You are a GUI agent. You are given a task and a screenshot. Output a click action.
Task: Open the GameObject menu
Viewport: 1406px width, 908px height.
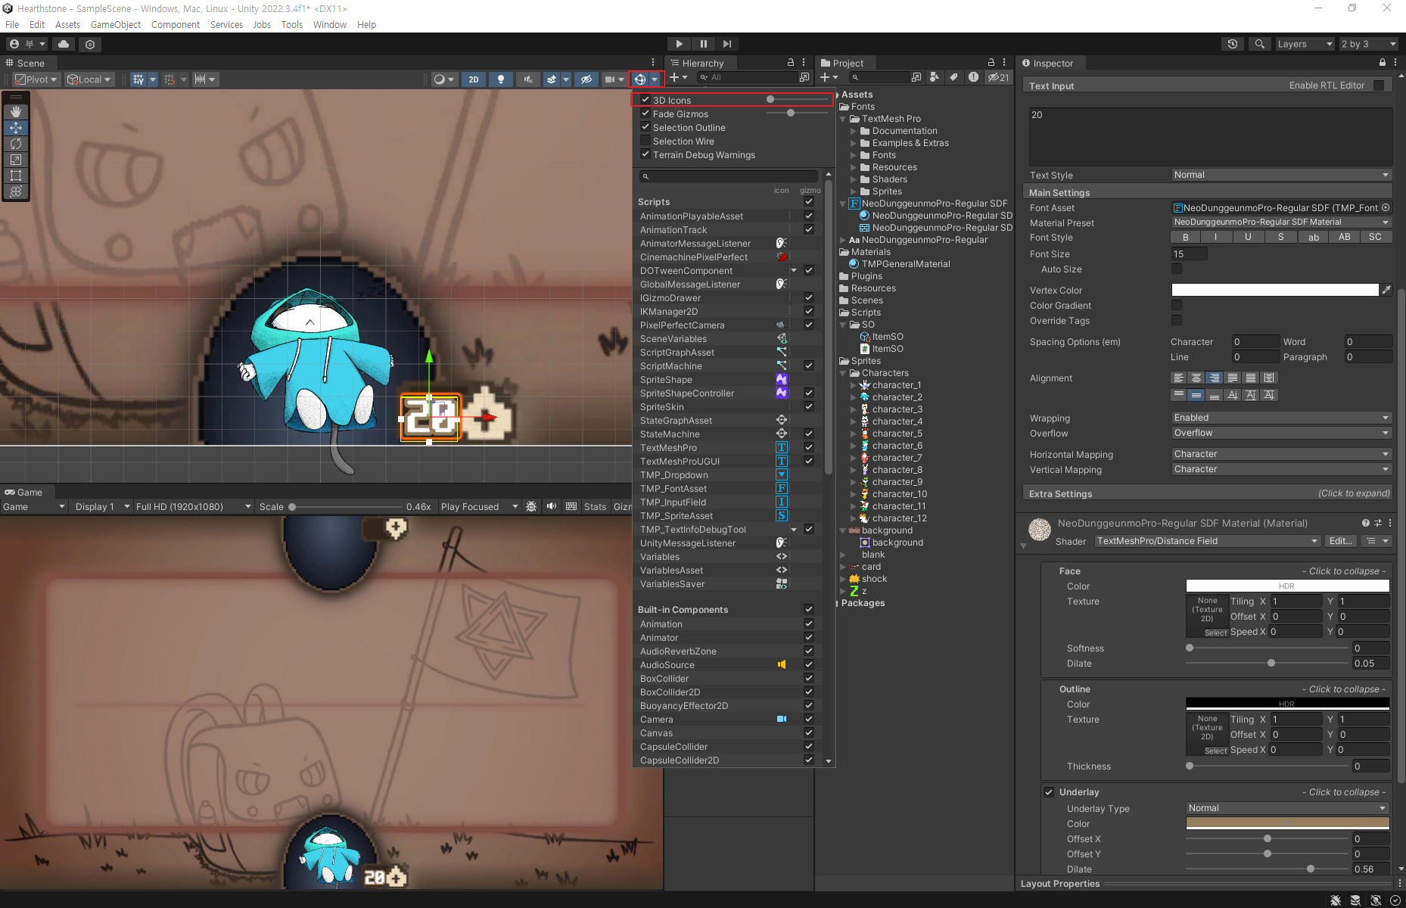[116, 24]
